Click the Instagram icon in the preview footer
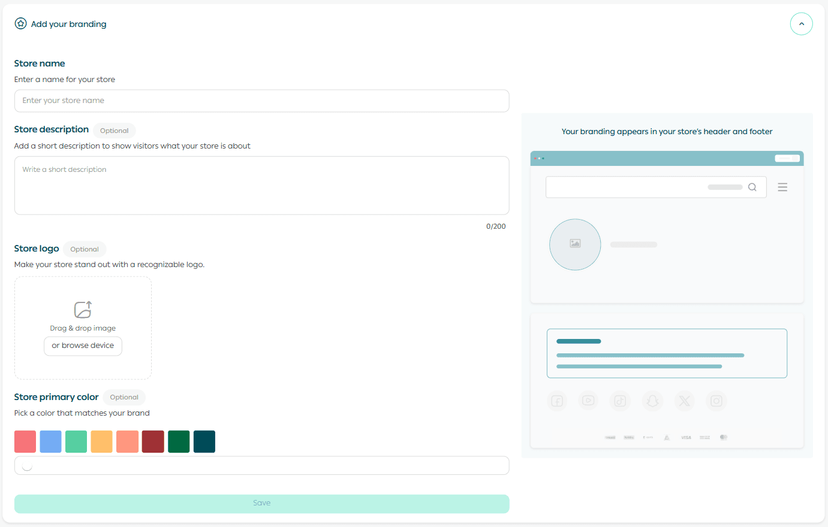This screenshot has height=527, width=828. tap(716, 401)
